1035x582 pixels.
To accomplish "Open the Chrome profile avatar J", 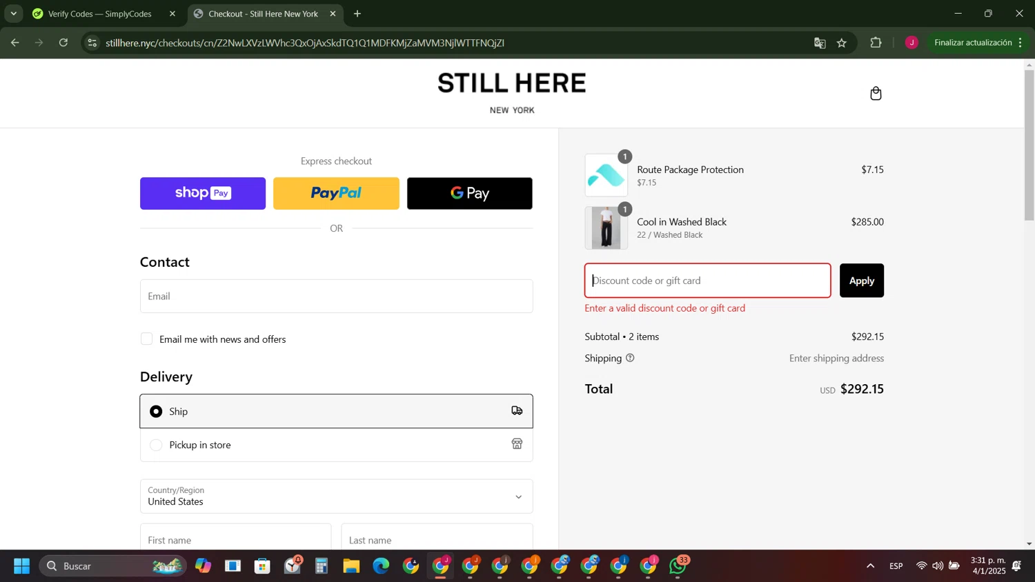I will (911, 43).
